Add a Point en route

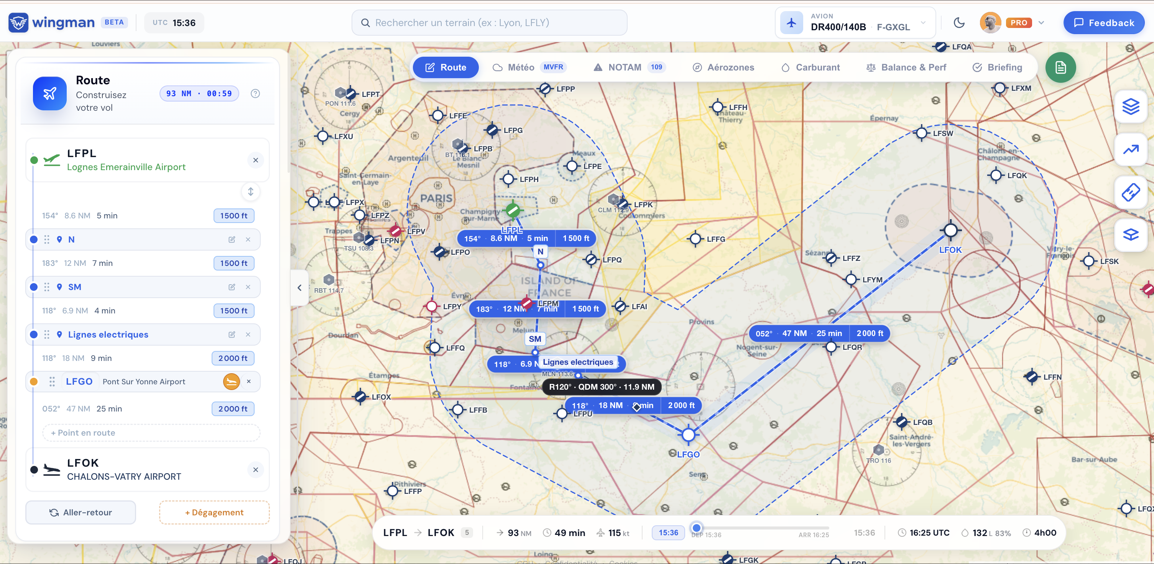(x=151, y=433)
